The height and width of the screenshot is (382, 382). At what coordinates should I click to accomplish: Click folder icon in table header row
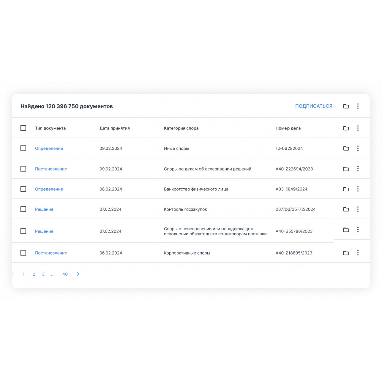point(346,128)
